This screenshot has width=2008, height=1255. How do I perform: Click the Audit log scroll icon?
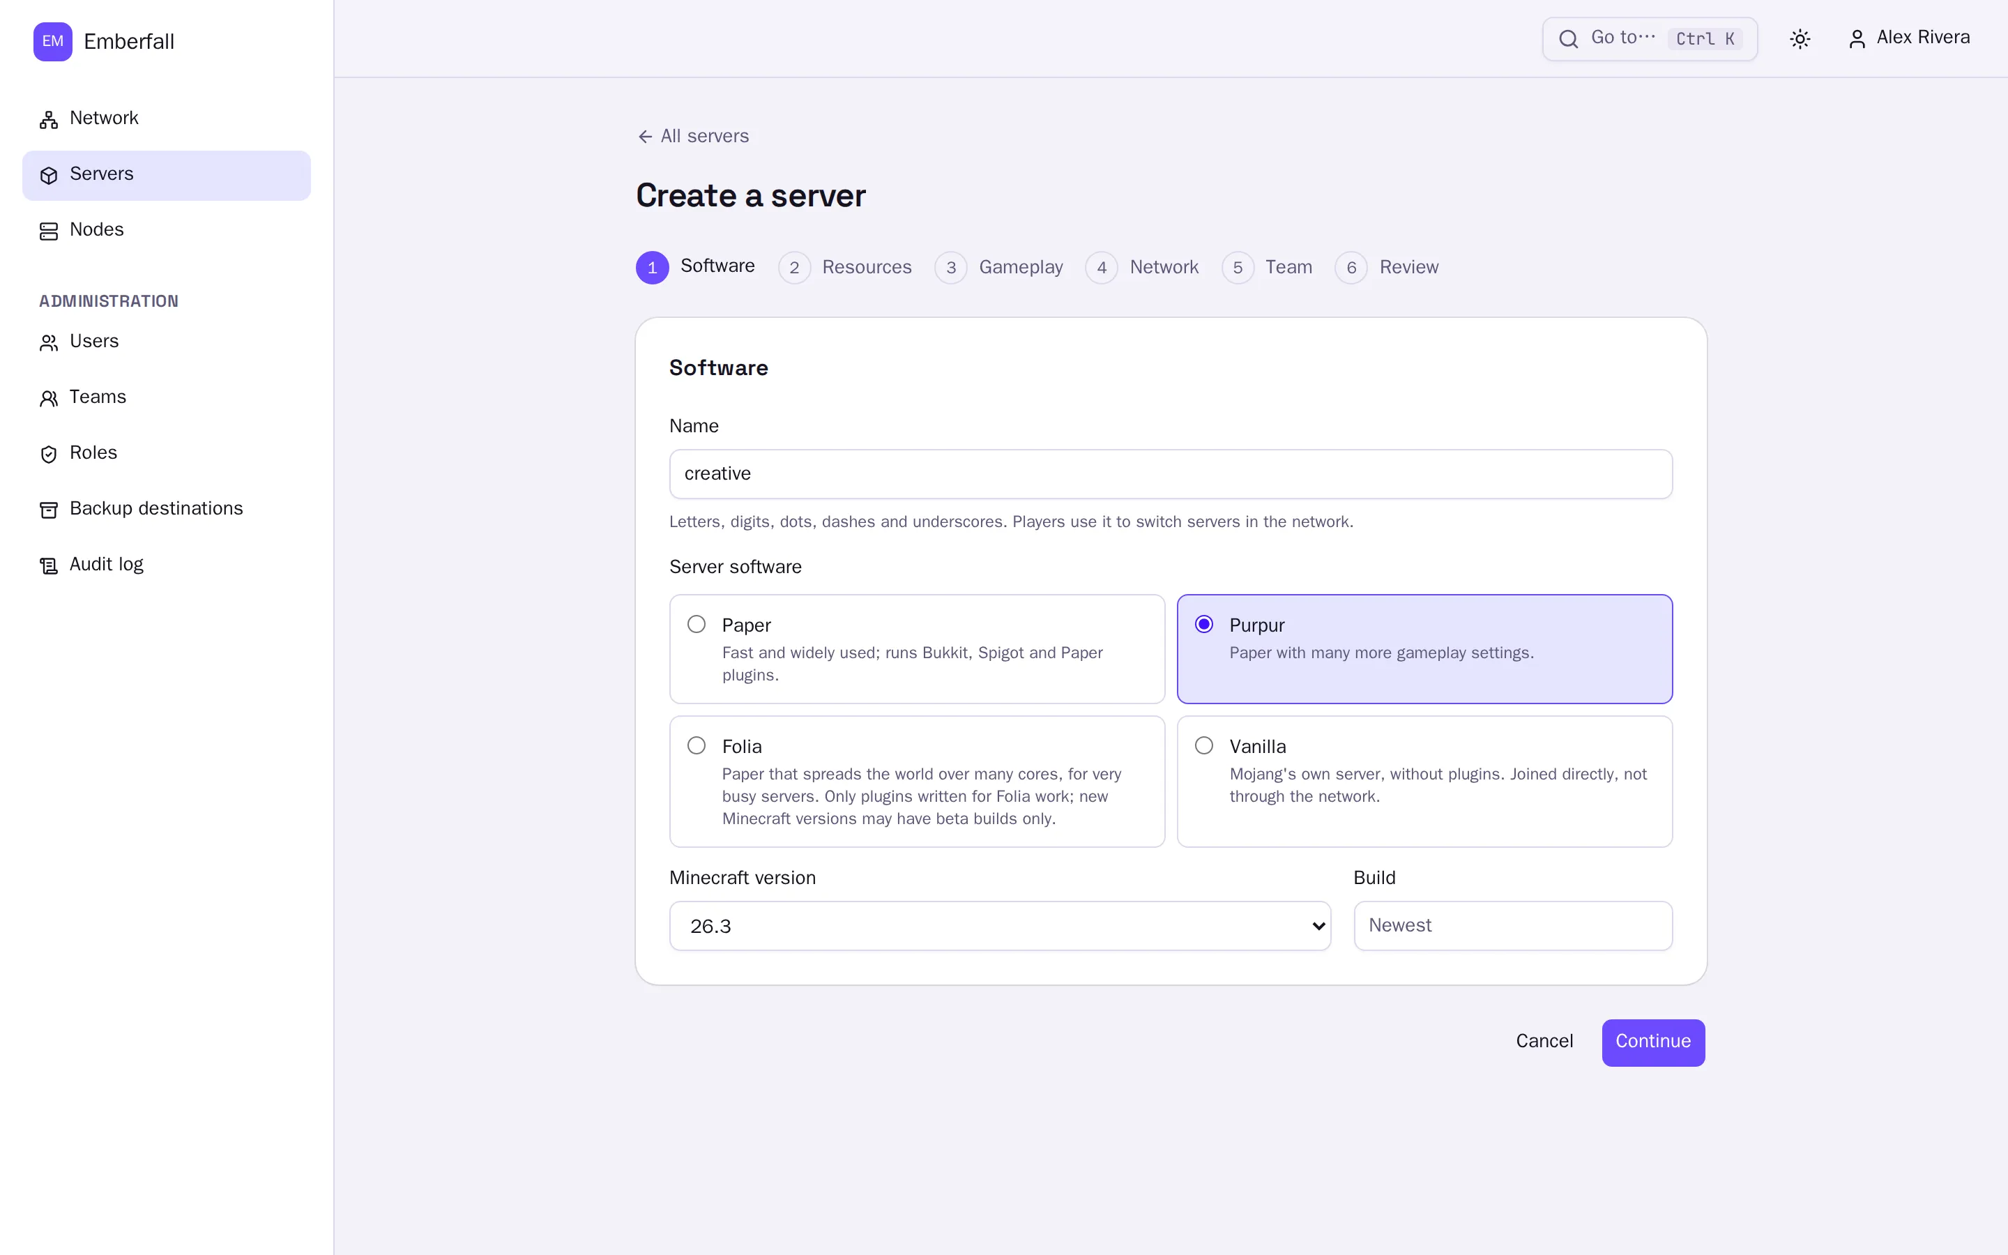tap(49, 565)
